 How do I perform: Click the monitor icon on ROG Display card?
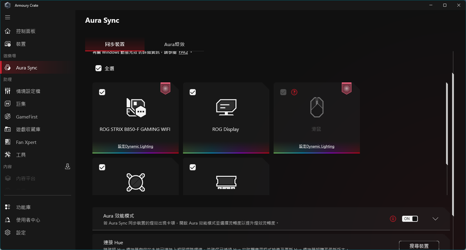point(226,107)
